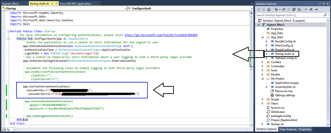This screenshot has height=133, width=331.
Task: Click Sync with Active Document arrows icon
Action: point(284,10)
